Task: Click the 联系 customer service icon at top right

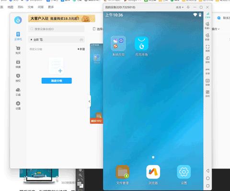Action: point(219,18)
